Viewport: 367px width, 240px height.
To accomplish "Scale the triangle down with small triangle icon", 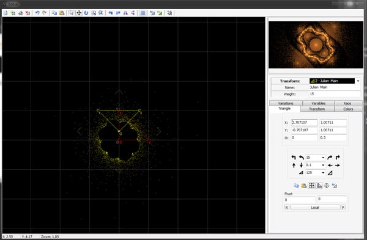I will [x=301, y=173].
